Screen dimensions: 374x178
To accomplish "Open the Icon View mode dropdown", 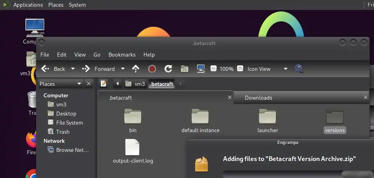I will click(x=267, y=69).
